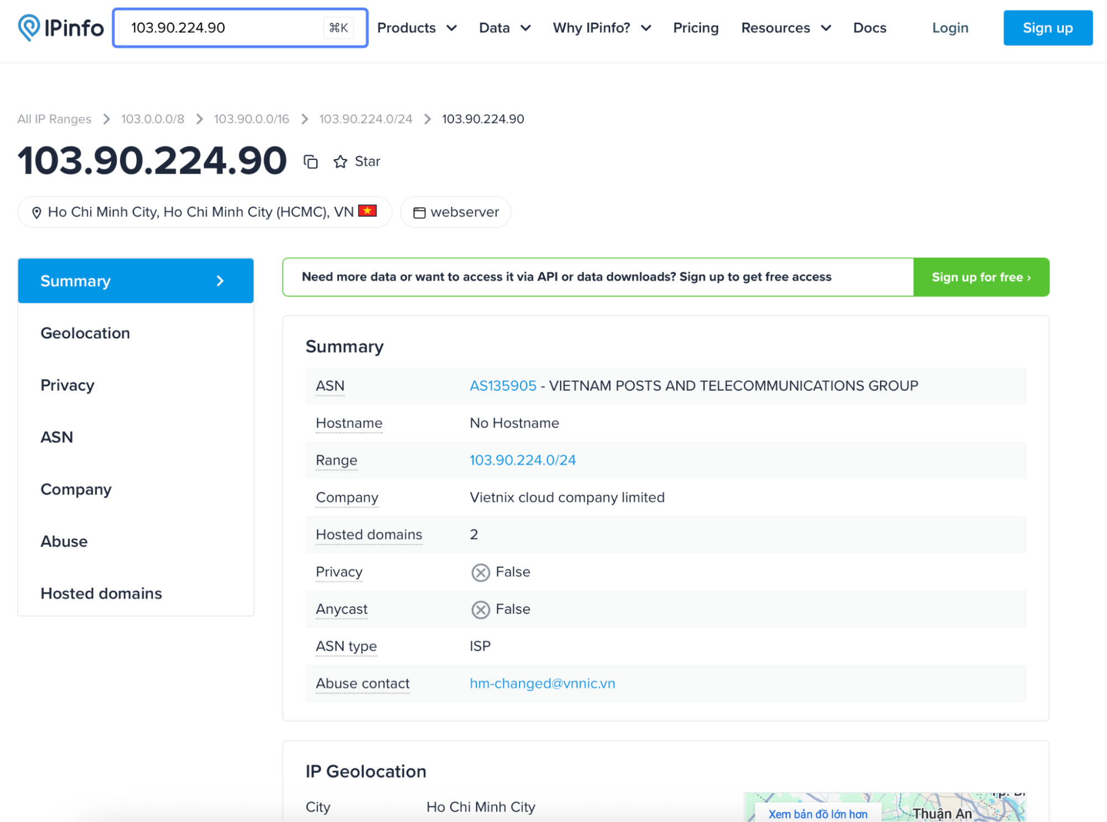Expand the Resources dropdown

pos(785,28)
